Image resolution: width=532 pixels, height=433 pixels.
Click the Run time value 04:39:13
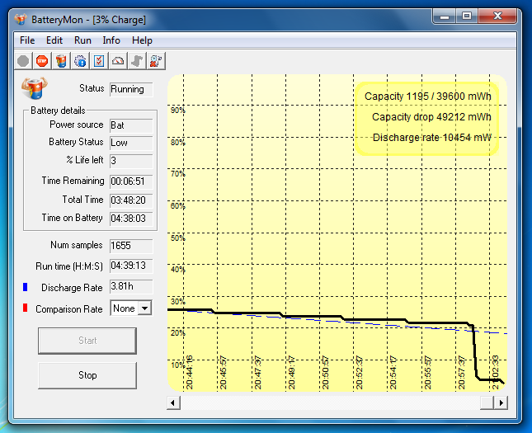131,266
